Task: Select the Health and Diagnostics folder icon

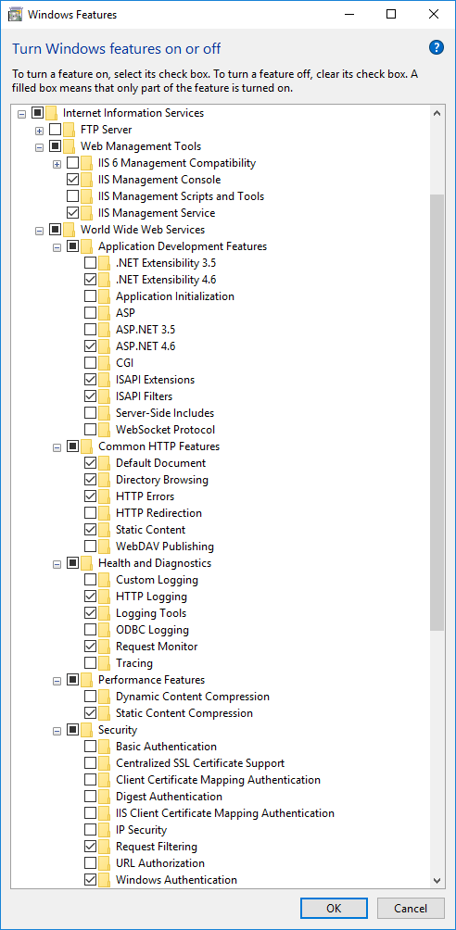Action: (x=87, y=563)
